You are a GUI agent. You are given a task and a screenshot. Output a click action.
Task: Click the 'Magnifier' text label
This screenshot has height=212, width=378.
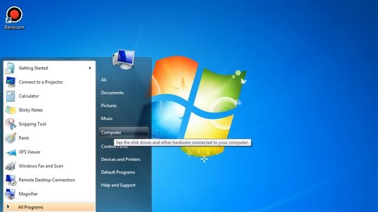[x=28, y=194]
